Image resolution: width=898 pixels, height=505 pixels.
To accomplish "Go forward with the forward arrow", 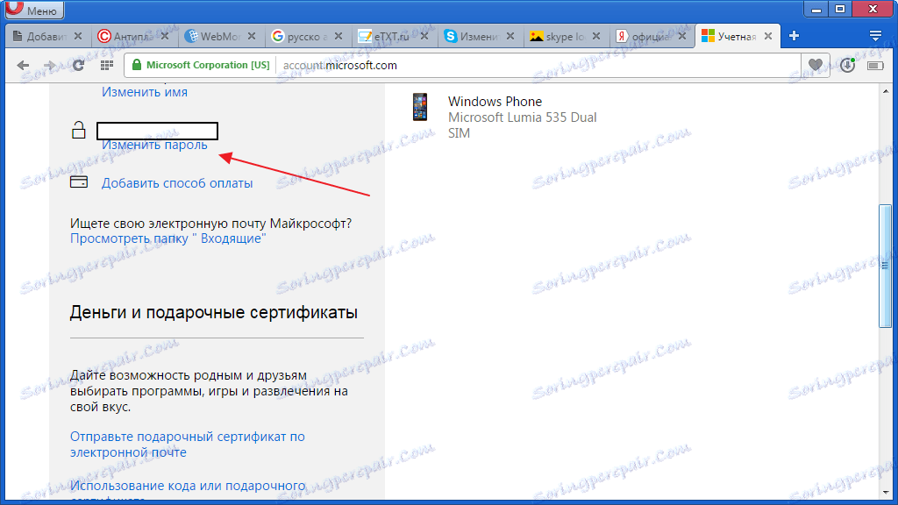I will (x=50, y=65).
